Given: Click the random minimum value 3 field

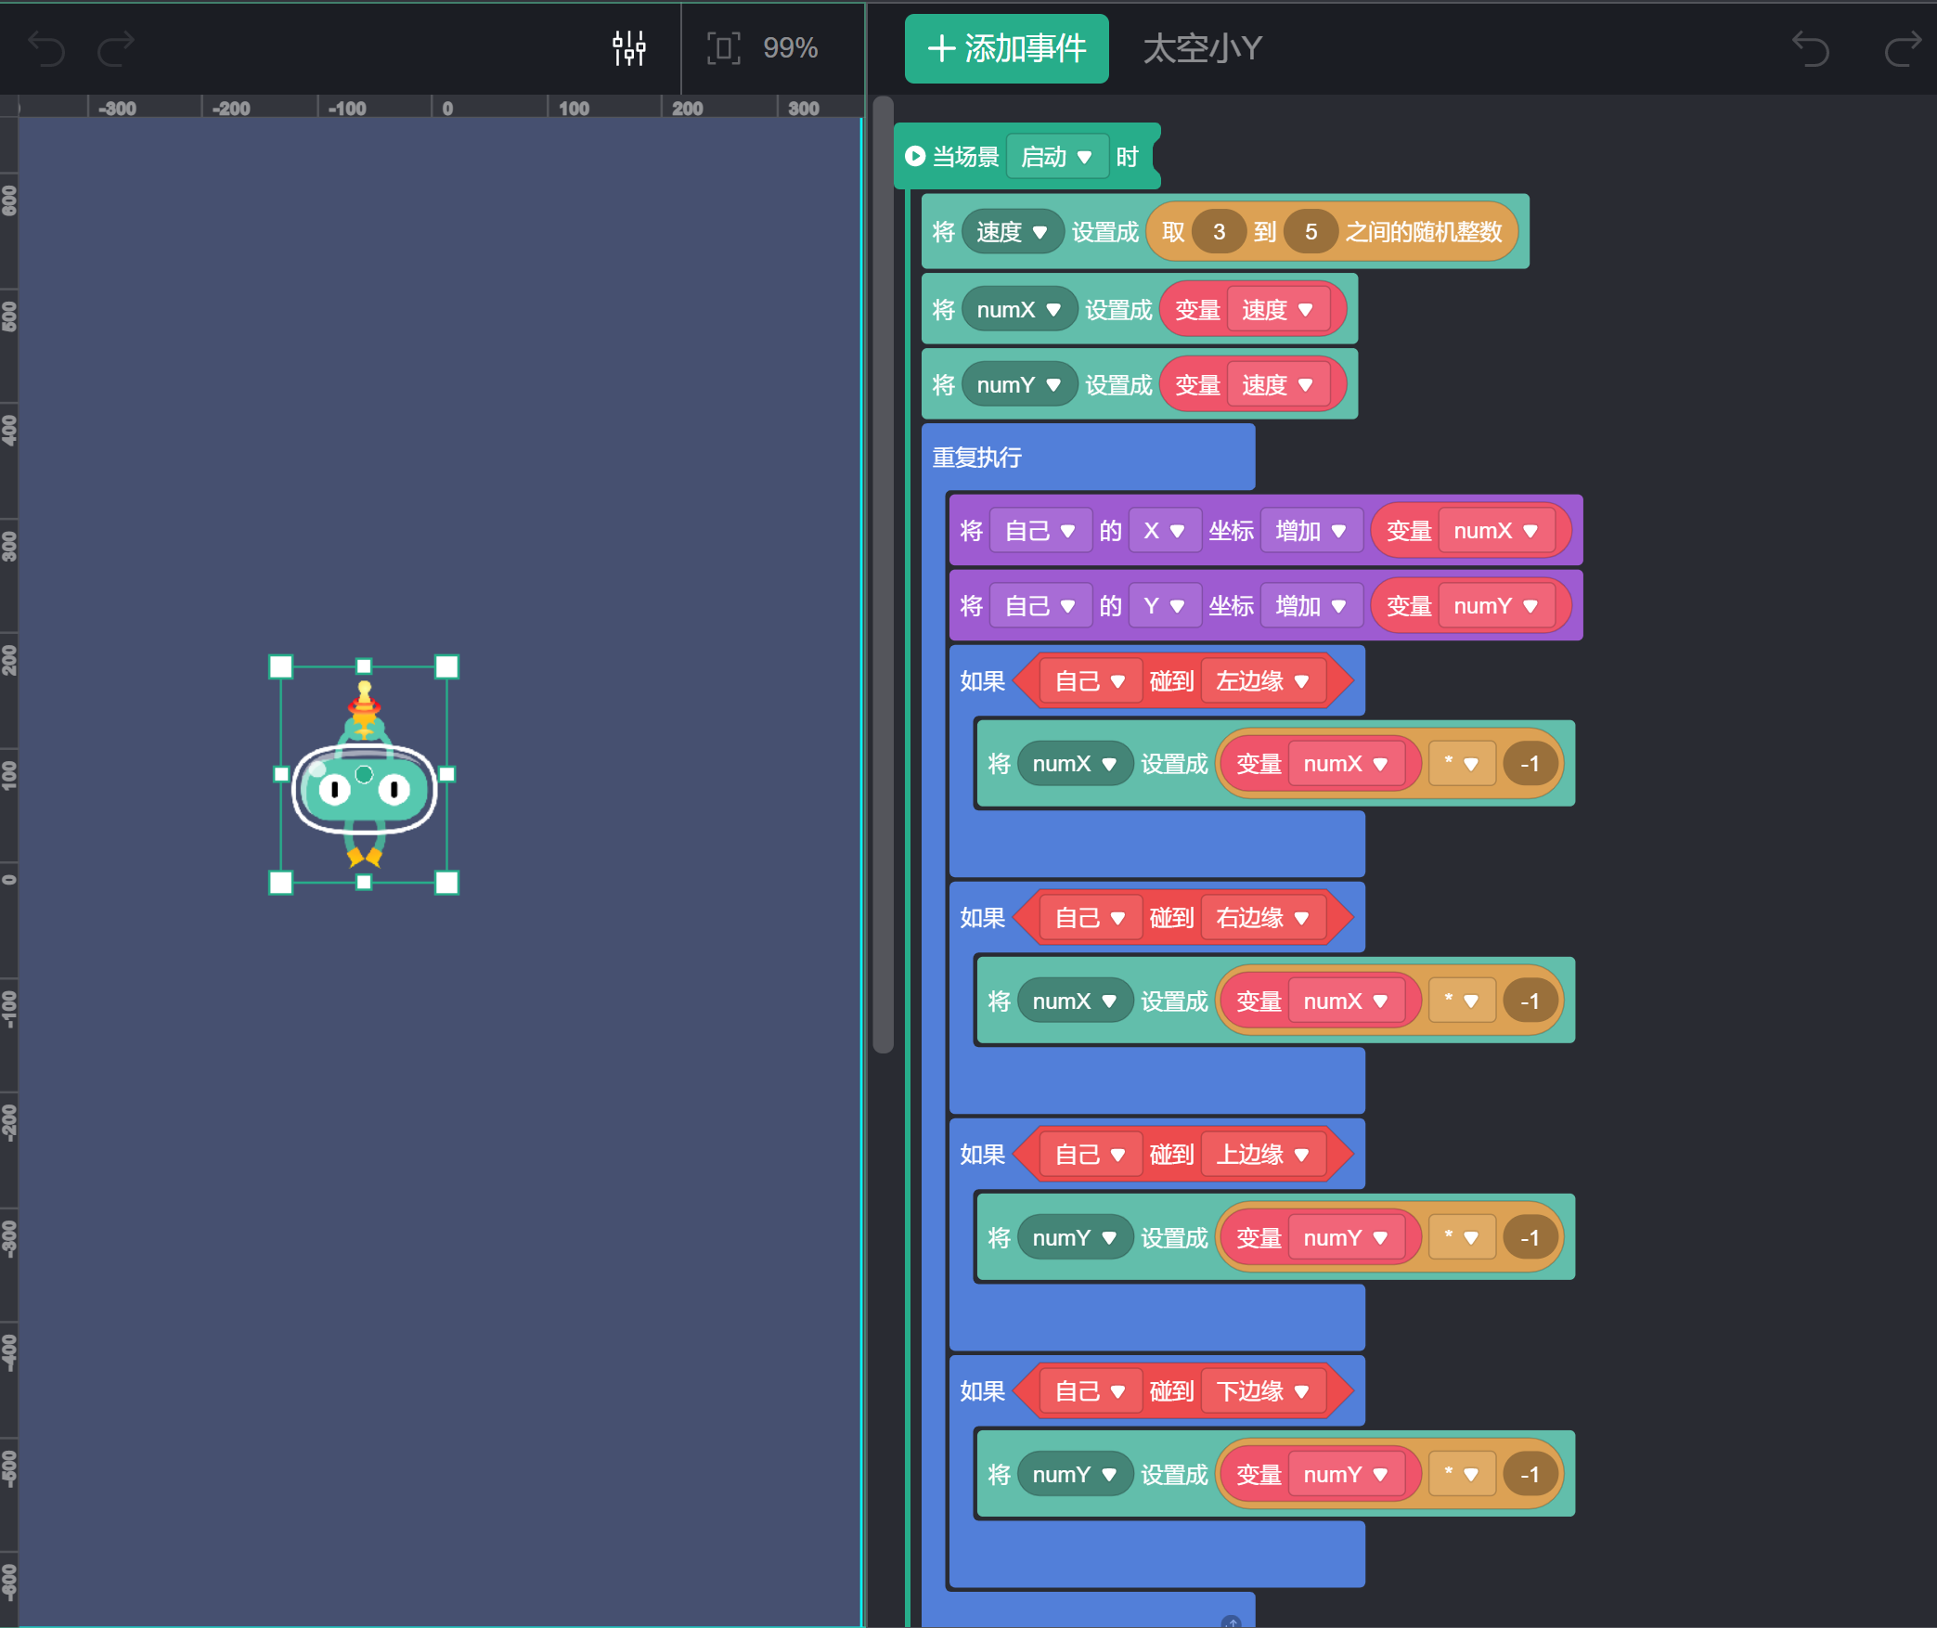Looking at the screenshot, I should 1218,232.
